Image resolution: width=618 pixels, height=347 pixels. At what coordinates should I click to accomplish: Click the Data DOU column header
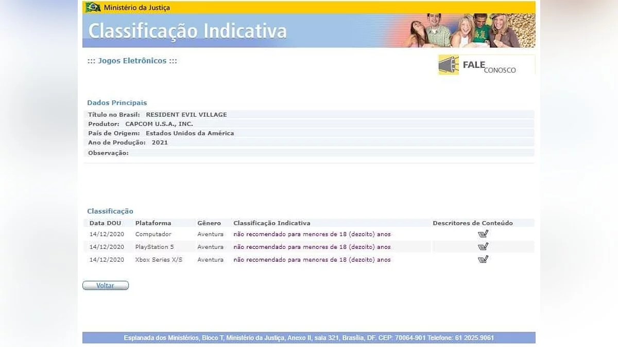click(x=105, y=223)
